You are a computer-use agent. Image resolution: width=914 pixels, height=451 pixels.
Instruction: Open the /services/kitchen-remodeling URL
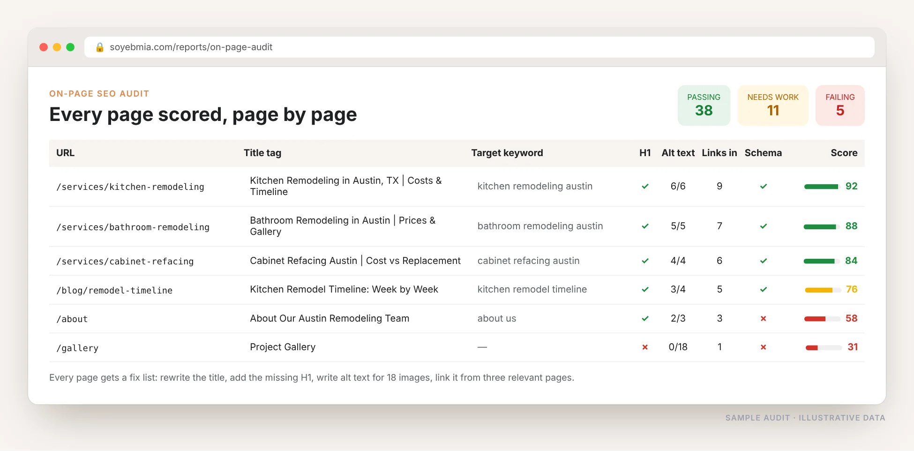pyautogui.click(x=130, y=187)
